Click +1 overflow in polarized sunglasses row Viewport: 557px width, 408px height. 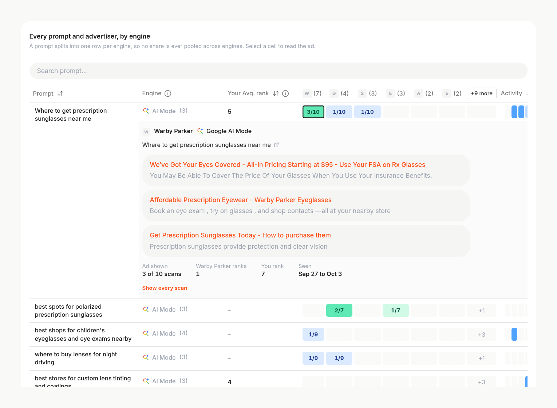tap(482, 311)
